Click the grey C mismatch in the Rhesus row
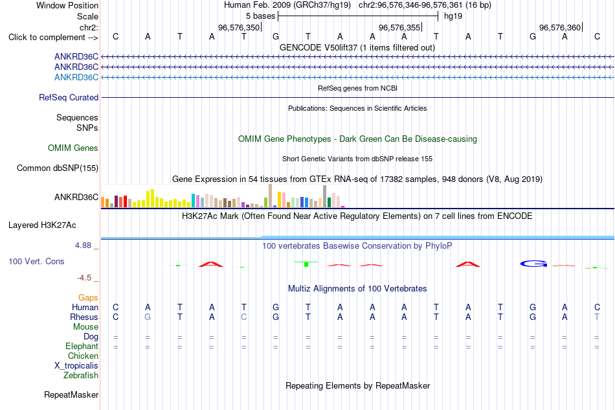 point(243,317)
